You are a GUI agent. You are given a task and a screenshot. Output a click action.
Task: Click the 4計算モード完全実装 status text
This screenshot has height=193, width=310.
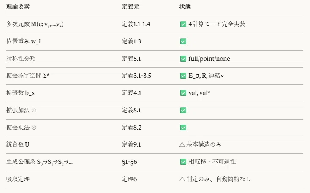[217, 24]
